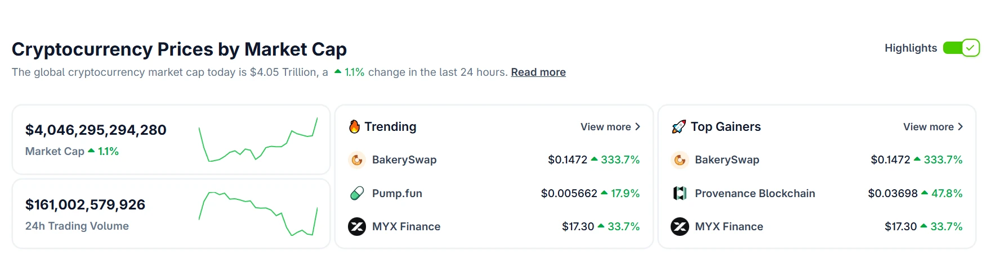
Task: Open Pump.fun from the Trending list
Action: (397, 193)
